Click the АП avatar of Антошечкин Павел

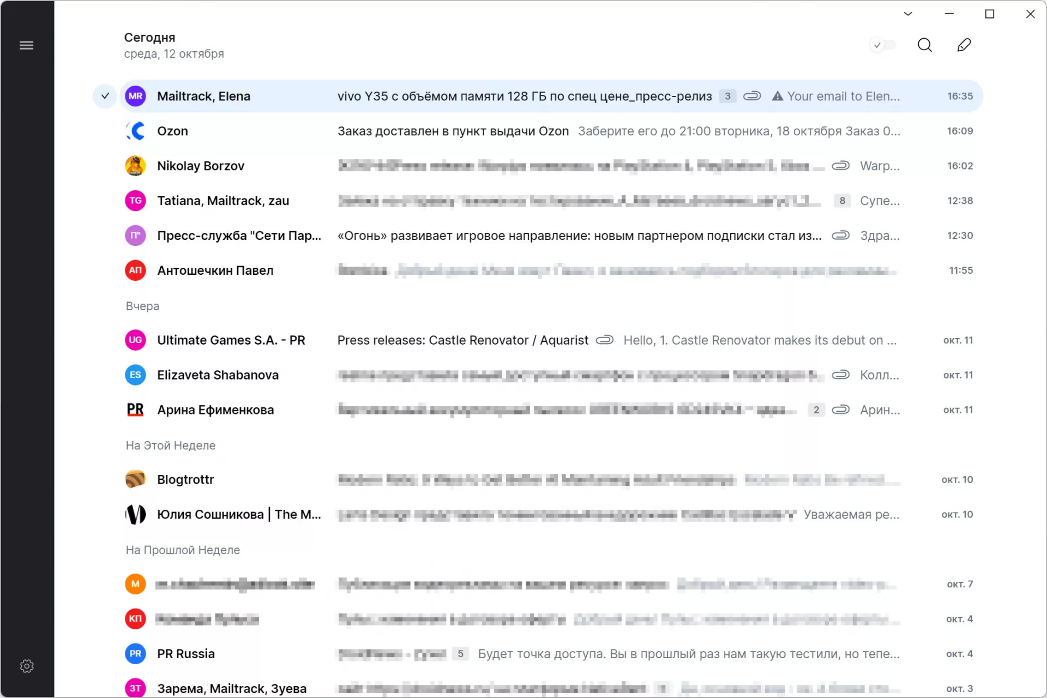(135, 270)
